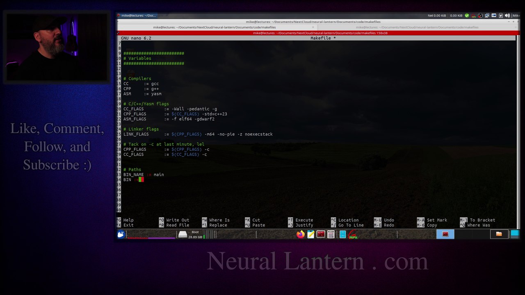The width and height of the screenshot is (525, 295).
Task: Click the ^K Cut shortcut
Action: 253,220
